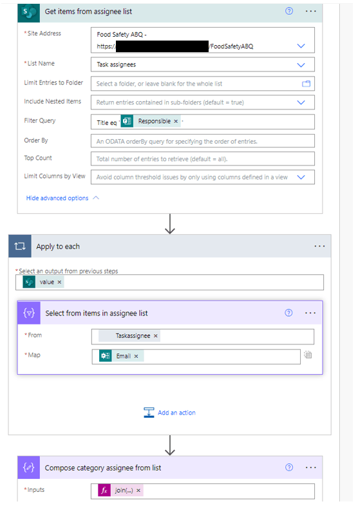358x506 pixels.
Task: Switch Map to text mode icon
Action: [x=308, y=355]
